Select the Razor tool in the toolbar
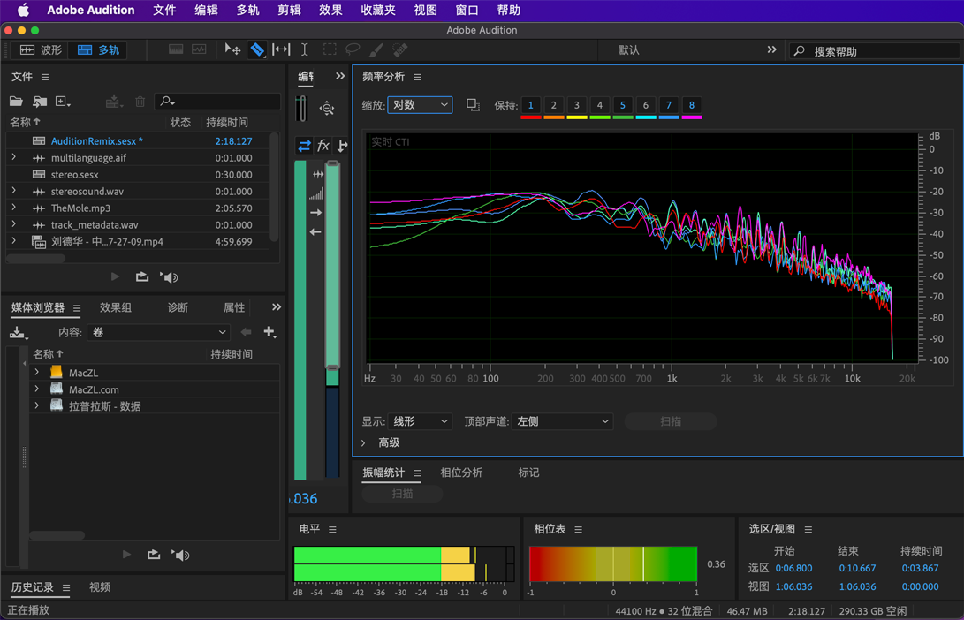The image size is (964, 620). [258, 49]
